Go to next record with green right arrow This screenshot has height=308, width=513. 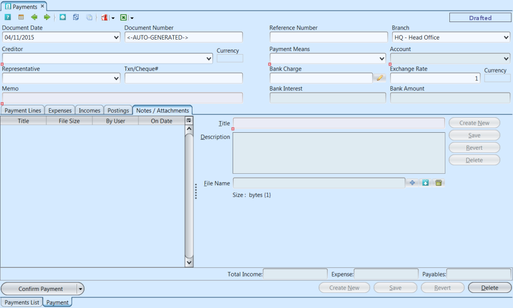tap(47, 18)
